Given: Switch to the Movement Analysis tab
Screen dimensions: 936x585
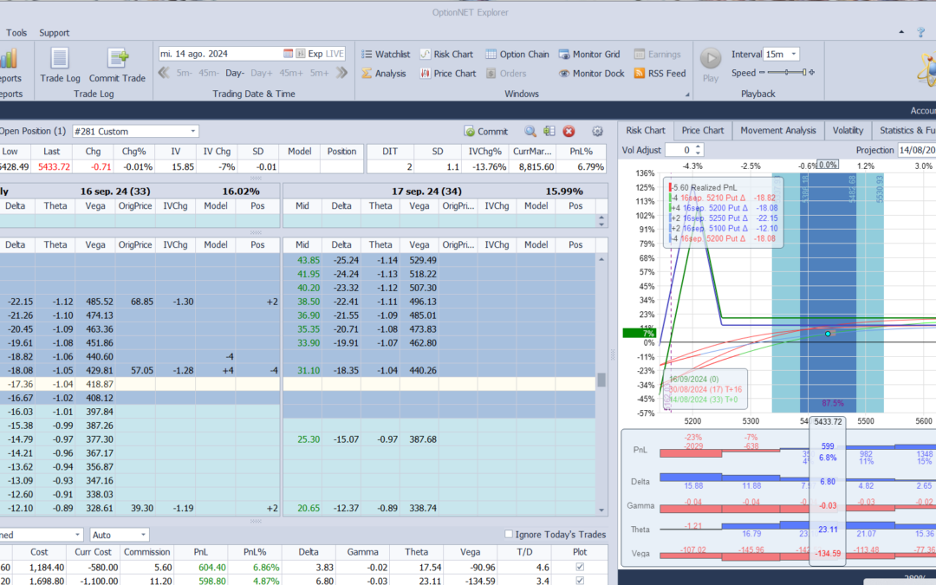Looking at the screenshot, I should 777,130.
